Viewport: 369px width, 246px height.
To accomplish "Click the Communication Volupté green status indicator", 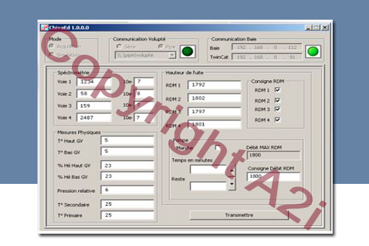I will tap(188, 51).
